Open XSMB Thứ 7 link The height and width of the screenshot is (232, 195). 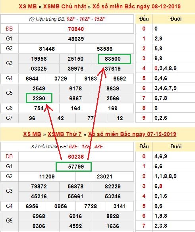coord(64,134)
